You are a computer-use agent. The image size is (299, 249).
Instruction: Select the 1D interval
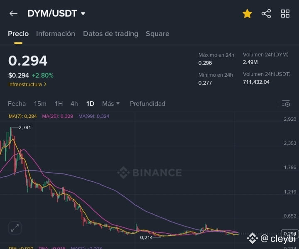(90, 104)
